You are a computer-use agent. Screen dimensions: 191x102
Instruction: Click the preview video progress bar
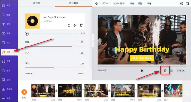click(x=142, y=66)
